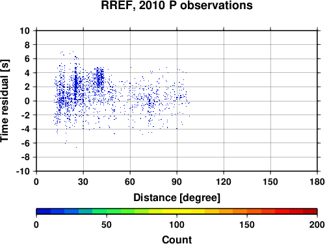Click the vertical data streak near 25 degrees
Image resolution: width=325 pixels, height=244 pixels.
tap(75, 83)
